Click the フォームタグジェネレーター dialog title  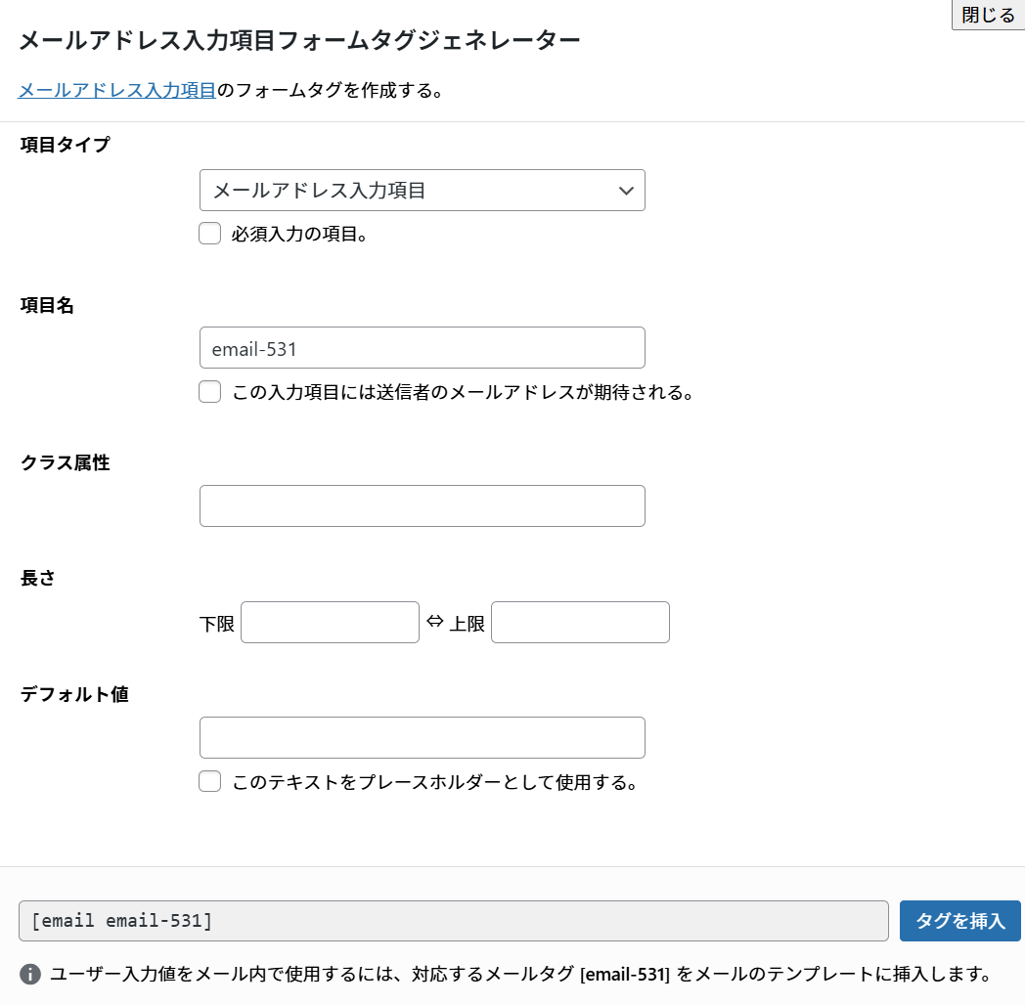(x=299, y=40)
